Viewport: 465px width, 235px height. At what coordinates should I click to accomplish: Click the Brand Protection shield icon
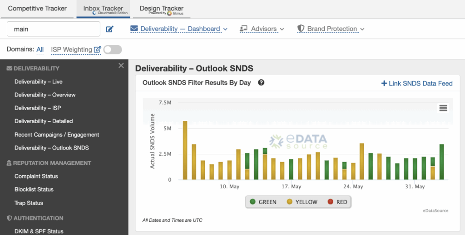click(x=301, y=29)
